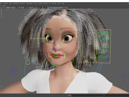The width and height of the screenshot is (129, 97).
Task: Click the Gamma reset icon
Action: (42, 8)
